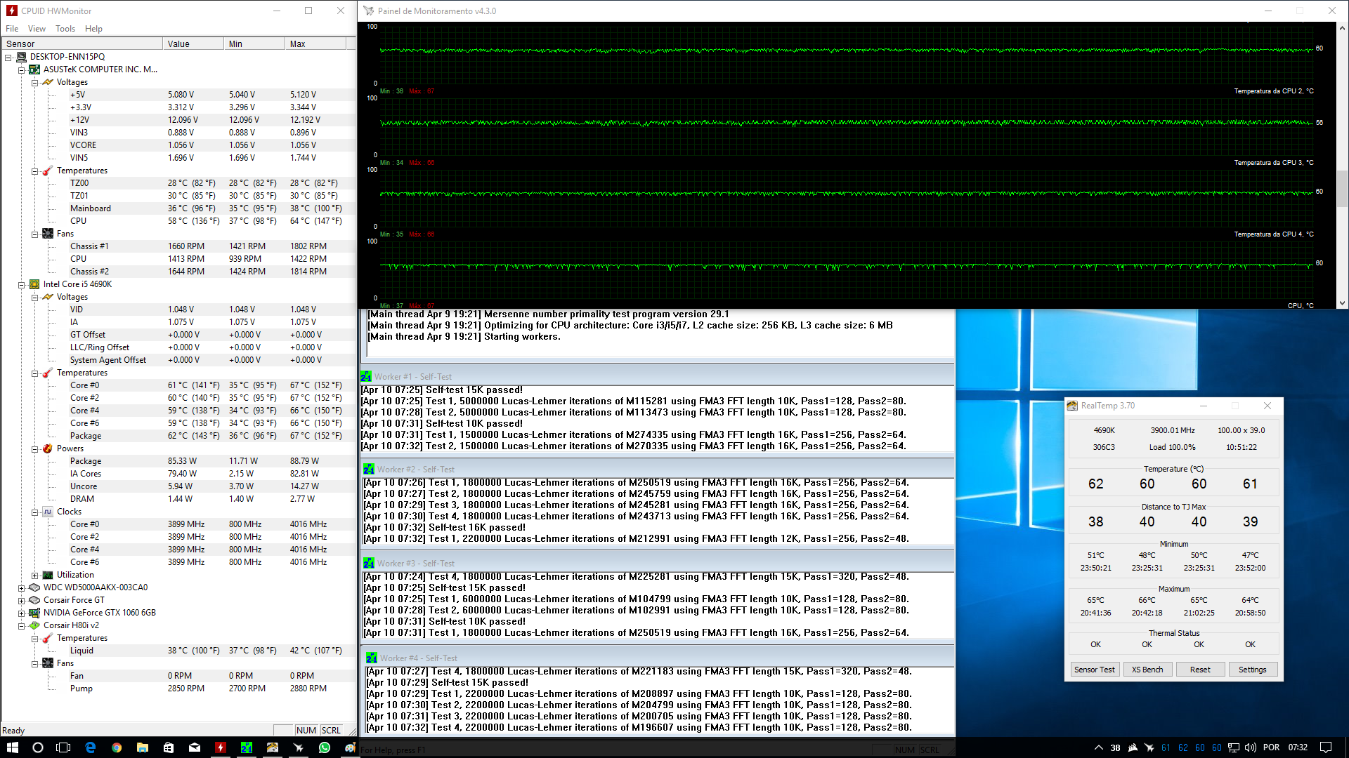Click the Clocks group icon
The height and width of the screenshot is (758, 1349).
pos(48,512)
